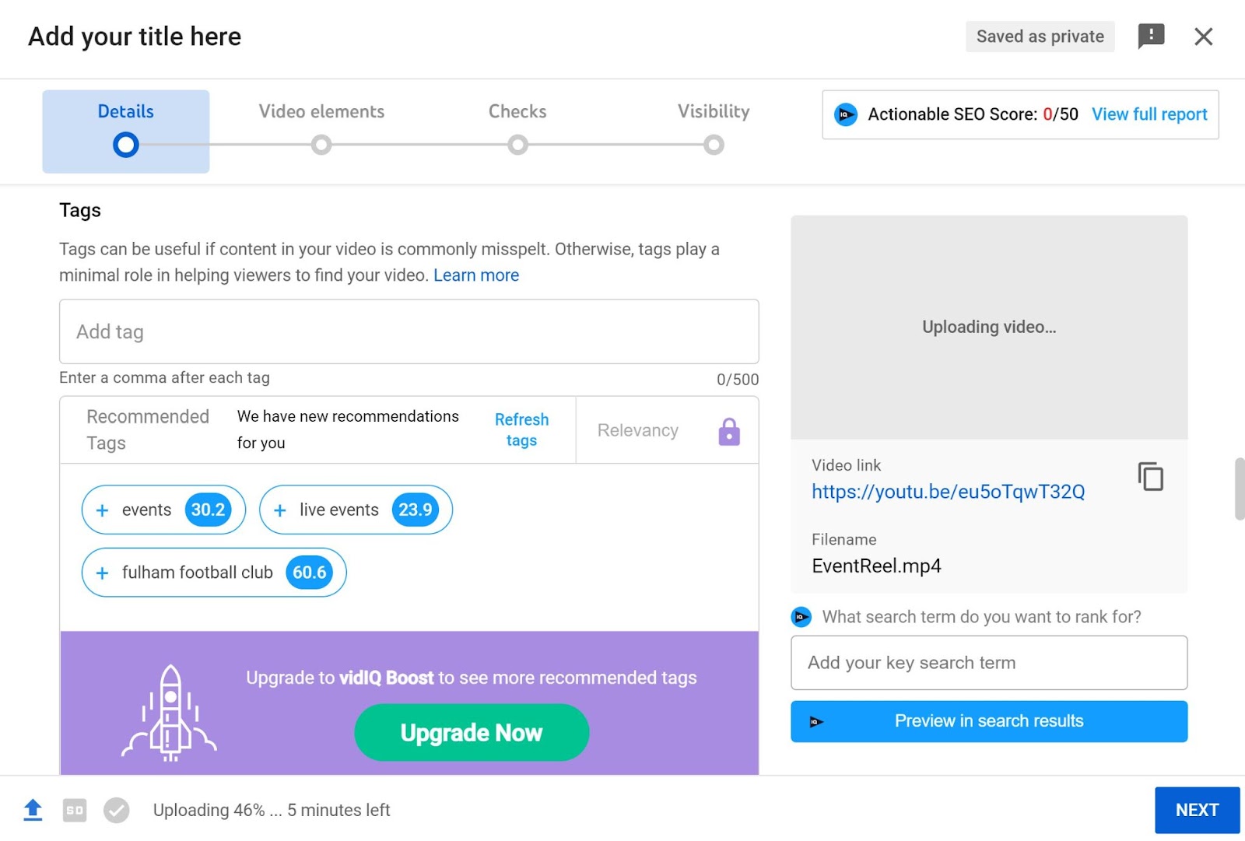Copy the video link with copy icon
1245x841 pixels.
point(1150,476)
